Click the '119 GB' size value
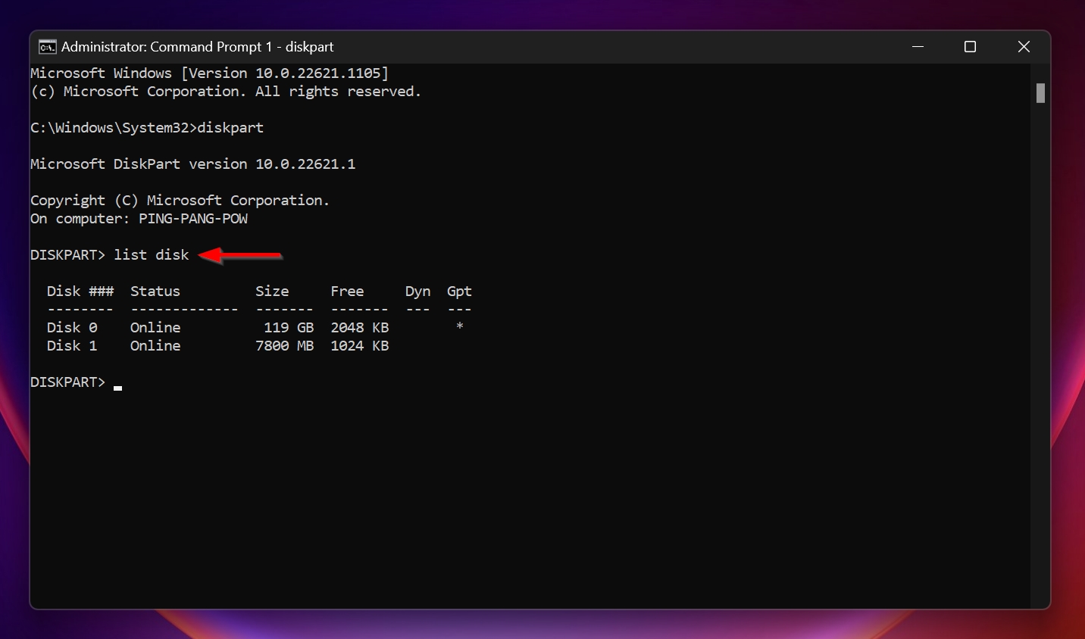1085x639 pixels. (289, 328)
